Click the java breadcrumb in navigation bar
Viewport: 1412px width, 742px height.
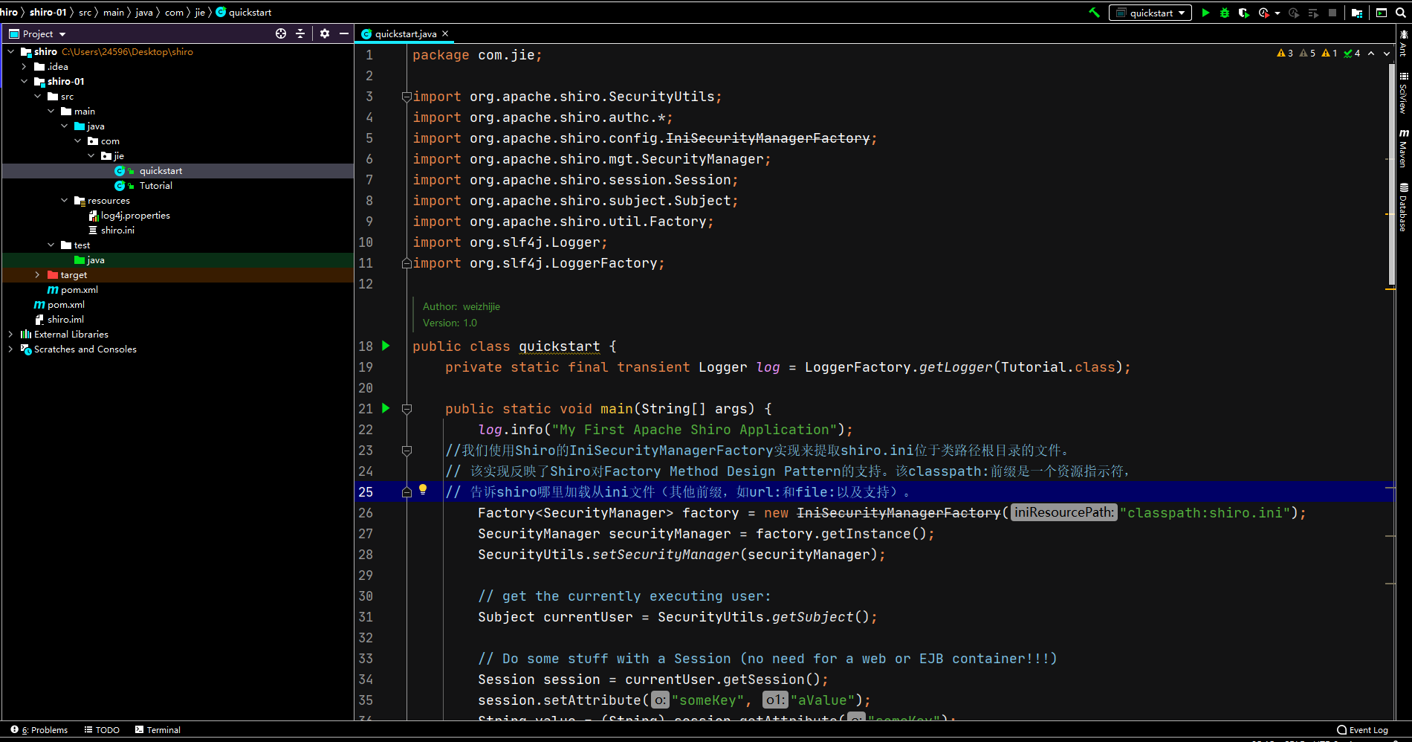click(x=144, y=13)
